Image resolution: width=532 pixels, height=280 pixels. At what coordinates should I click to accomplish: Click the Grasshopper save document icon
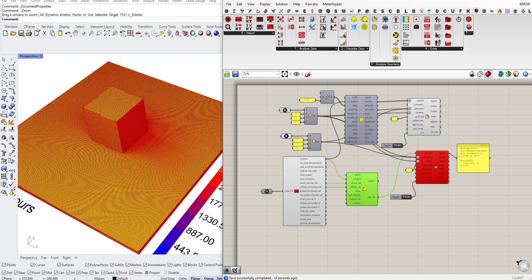(235, 74)
